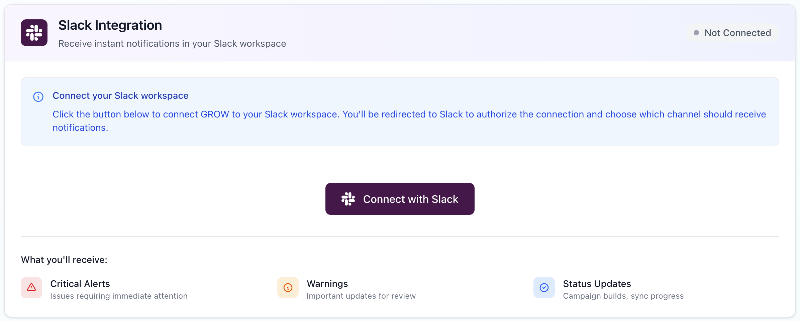The height and width of the screenshot is (321, 800).
Task: Select the Status Updates label
Action: pos(597,284)
